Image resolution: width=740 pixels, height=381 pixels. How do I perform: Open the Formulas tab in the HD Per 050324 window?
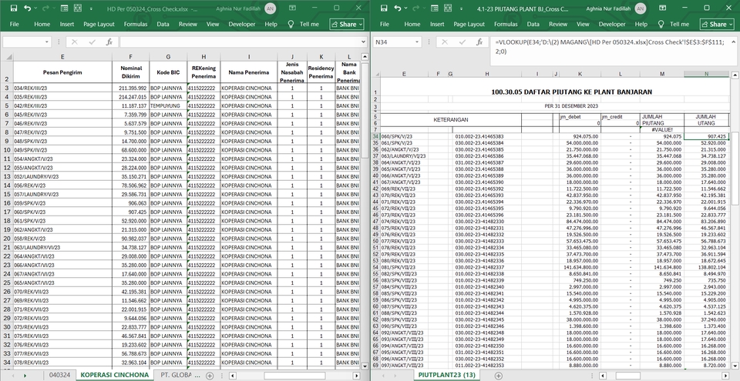pos(136,24)
